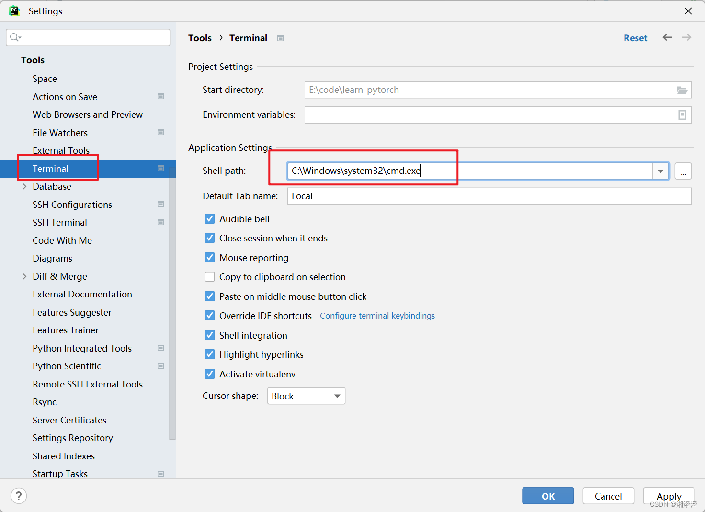Click the Tools breadcrumb link

click(200, 38)
